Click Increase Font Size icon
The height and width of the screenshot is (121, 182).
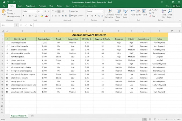point(45,11)
